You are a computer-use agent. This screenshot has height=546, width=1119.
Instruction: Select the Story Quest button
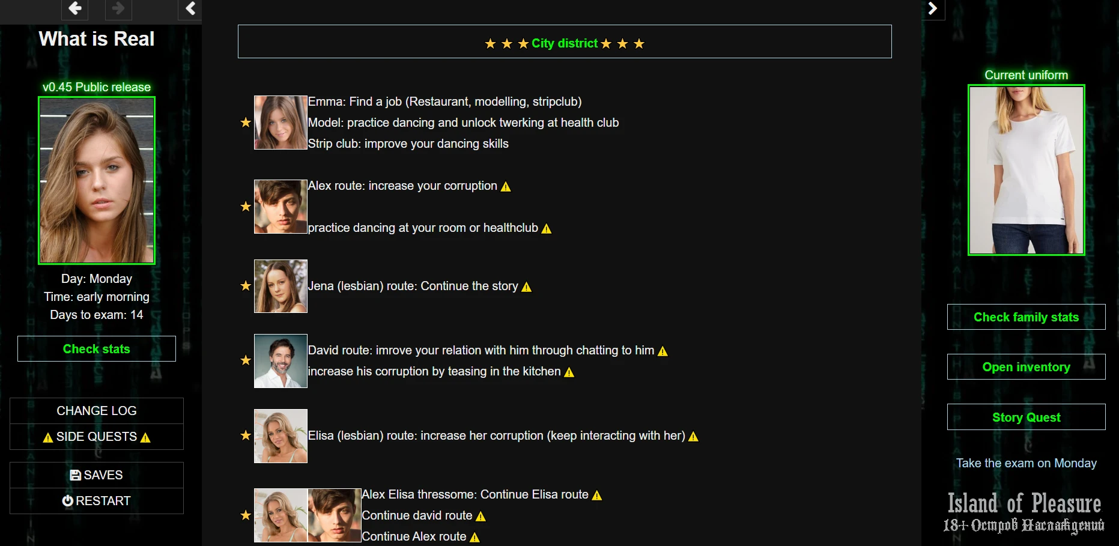pyautogui.click(x=1026, y=417)
